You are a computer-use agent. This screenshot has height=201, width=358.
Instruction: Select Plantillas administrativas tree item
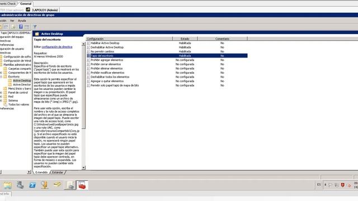pos(17,65)
